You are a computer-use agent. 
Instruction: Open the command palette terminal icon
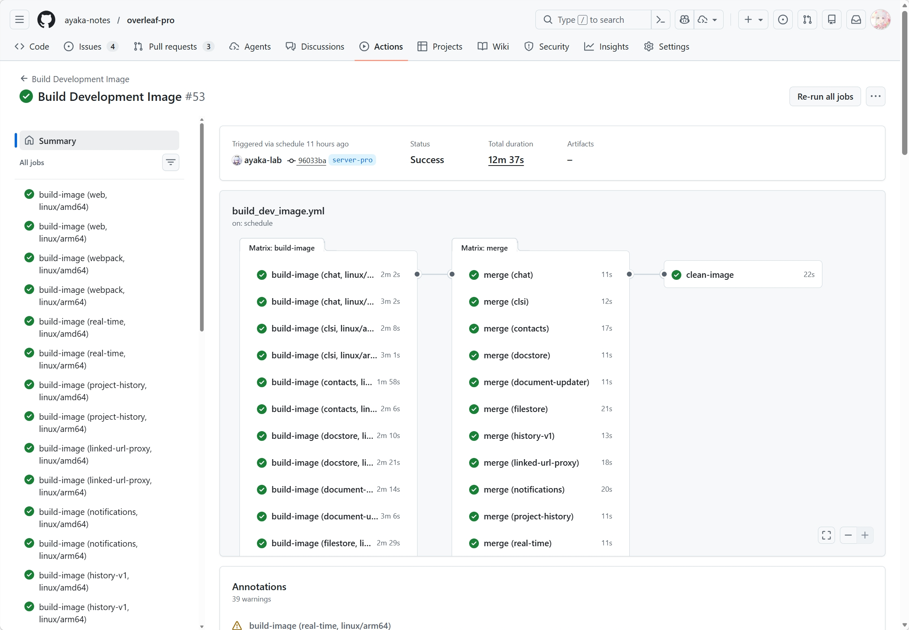pos(660,20)
